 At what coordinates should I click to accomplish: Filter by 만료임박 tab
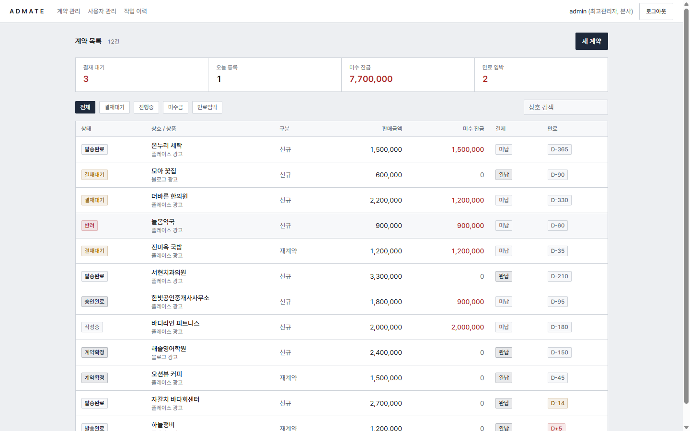click(x=207, y=107)
